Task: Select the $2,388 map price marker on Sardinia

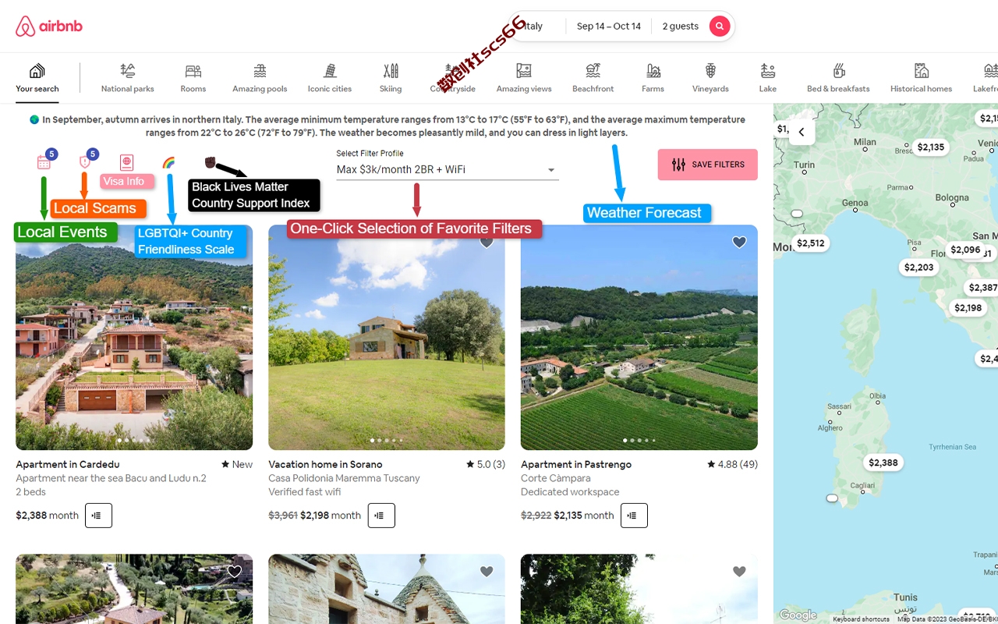Action: (x=883, y=463)
